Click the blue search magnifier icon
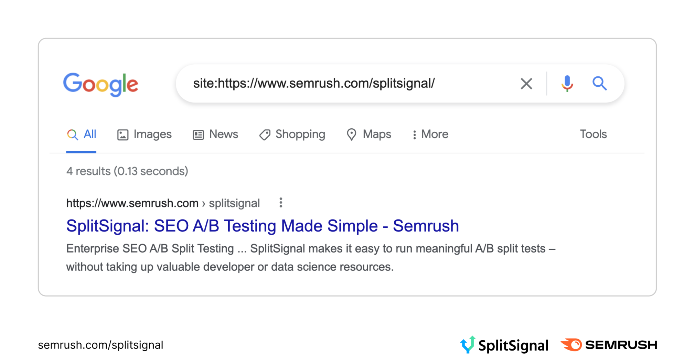Screen dimensions: 695x364 pos(599,84)
